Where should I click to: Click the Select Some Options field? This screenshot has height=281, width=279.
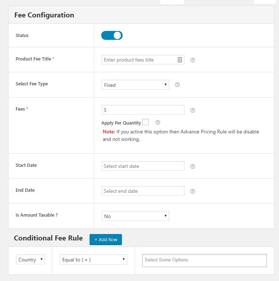click(x=204, y=260)
